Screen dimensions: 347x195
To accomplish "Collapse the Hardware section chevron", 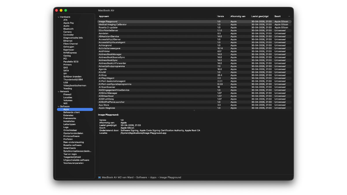I will (58, 17).
